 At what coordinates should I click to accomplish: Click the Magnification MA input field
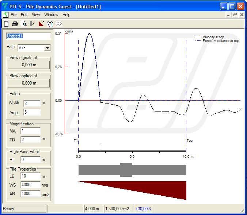coord(30,131)
